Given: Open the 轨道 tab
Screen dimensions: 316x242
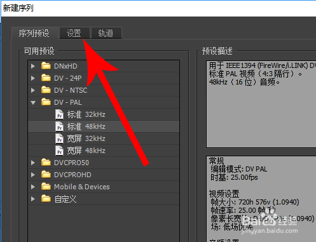Looking at the screenshot, I should 106,33.
